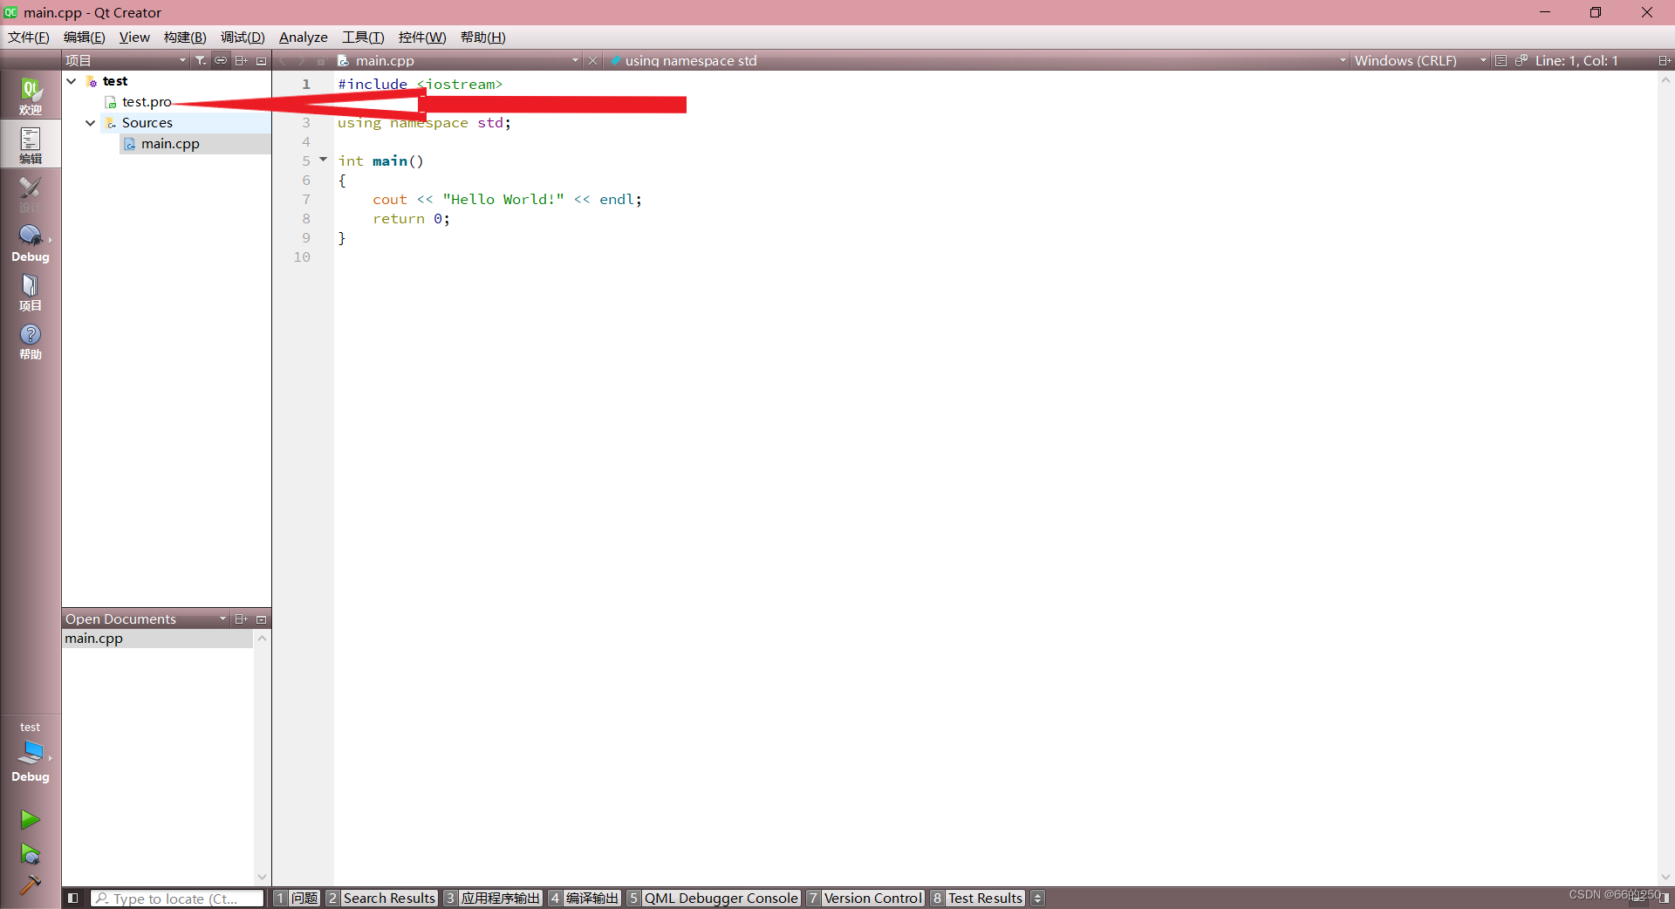Show the 问题 Issues output pane
Screen dimensions: 1675x909
point(297,898)
